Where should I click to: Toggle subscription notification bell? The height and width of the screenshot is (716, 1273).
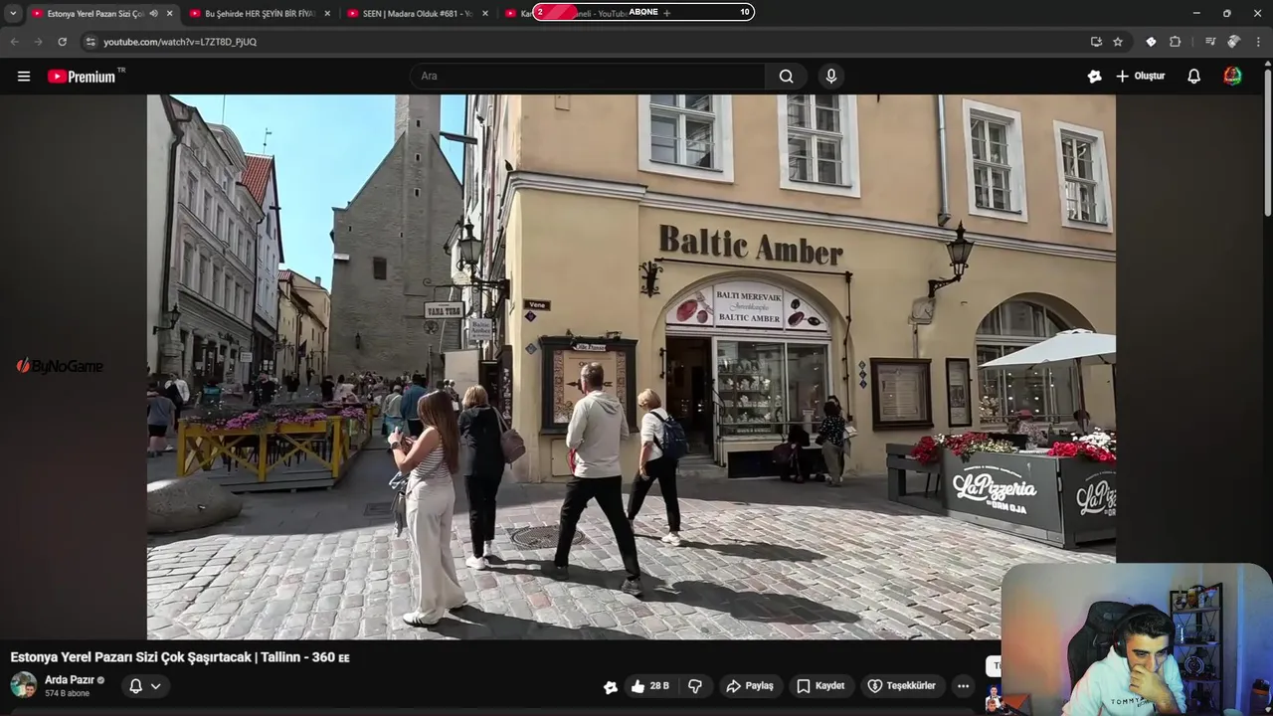136,686
